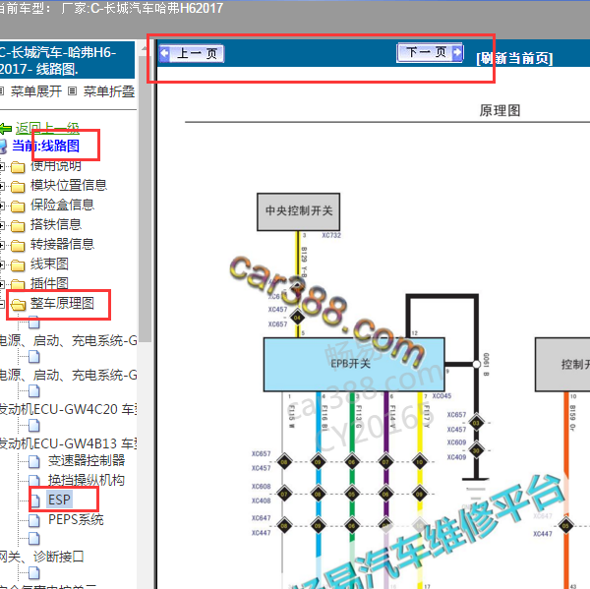590x589 pixels.
Task: Click page icon above 发动机ECU-GW4C20
Action: point(34,391)
